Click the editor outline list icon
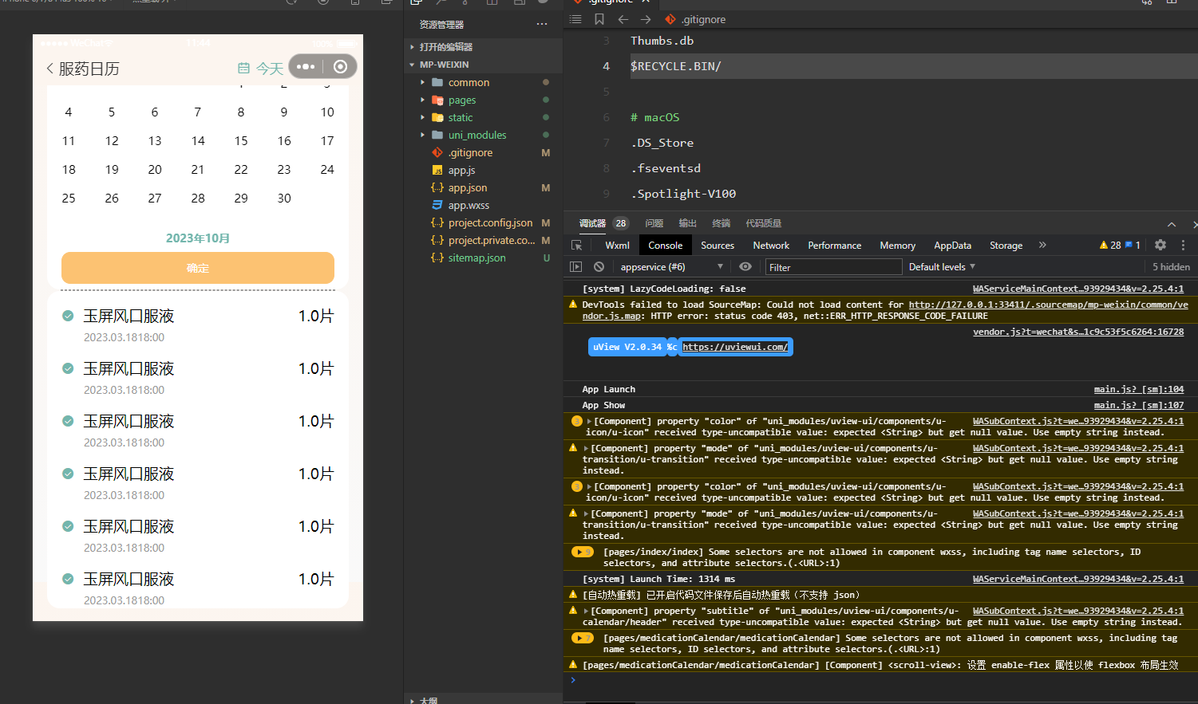 click(x=575, y=19)
